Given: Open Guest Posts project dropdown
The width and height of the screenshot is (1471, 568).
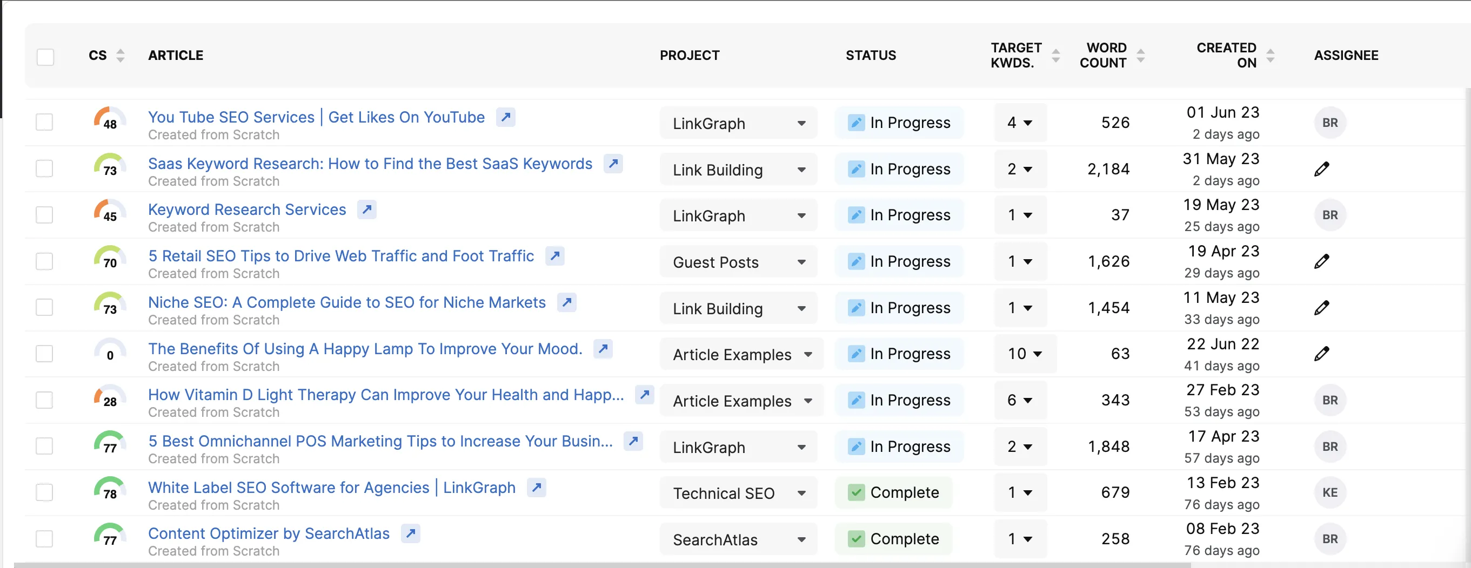Looking at the screenshot, I should click(x=738, y=262).
